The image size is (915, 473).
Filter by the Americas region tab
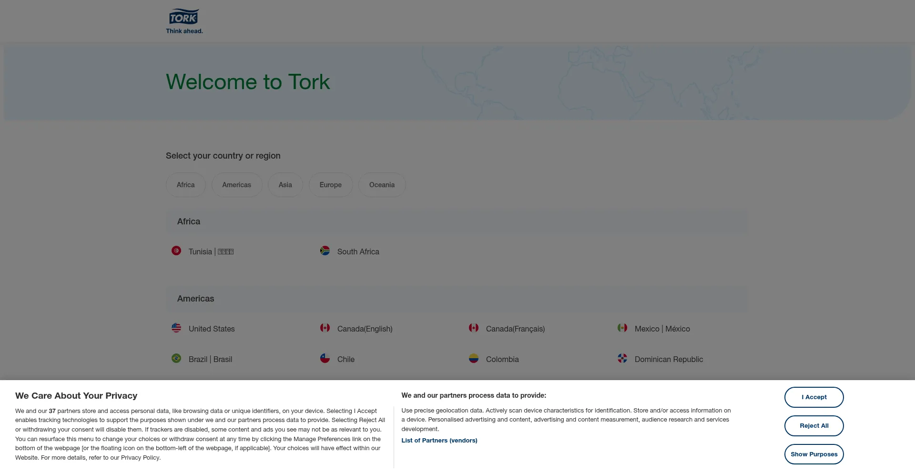[x=237, y=185]
